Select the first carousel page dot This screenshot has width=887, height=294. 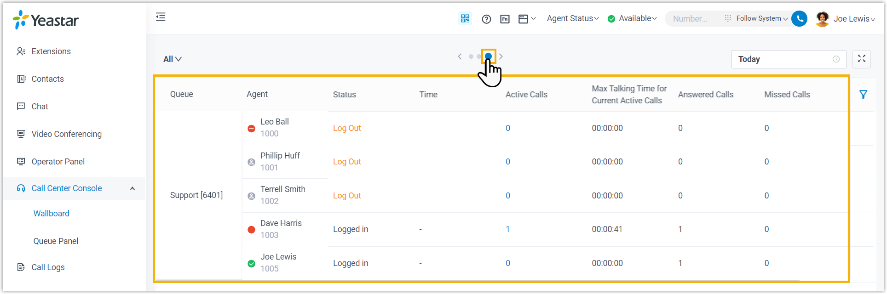471,57
